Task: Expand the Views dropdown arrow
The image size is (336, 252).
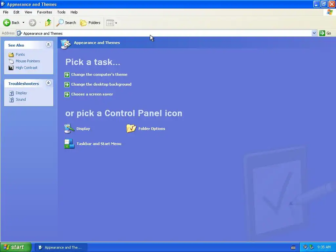Action: pyautogui.click(x=116, y=23)
